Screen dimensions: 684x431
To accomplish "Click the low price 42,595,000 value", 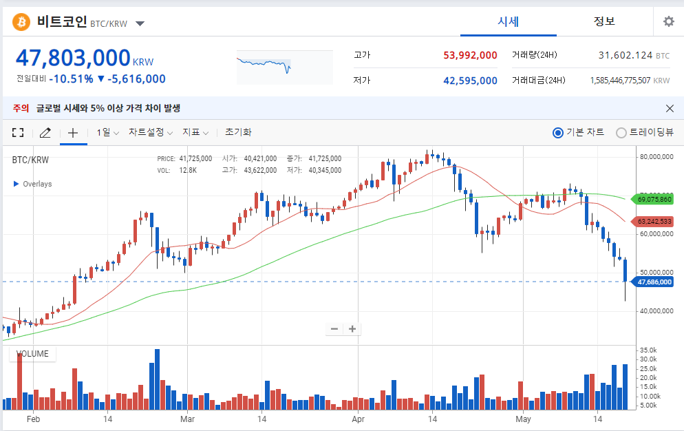I will 470,81.
